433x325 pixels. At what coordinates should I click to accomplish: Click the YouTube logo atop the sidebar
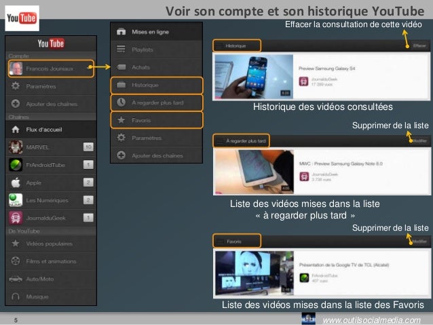[x=51, y=43]
